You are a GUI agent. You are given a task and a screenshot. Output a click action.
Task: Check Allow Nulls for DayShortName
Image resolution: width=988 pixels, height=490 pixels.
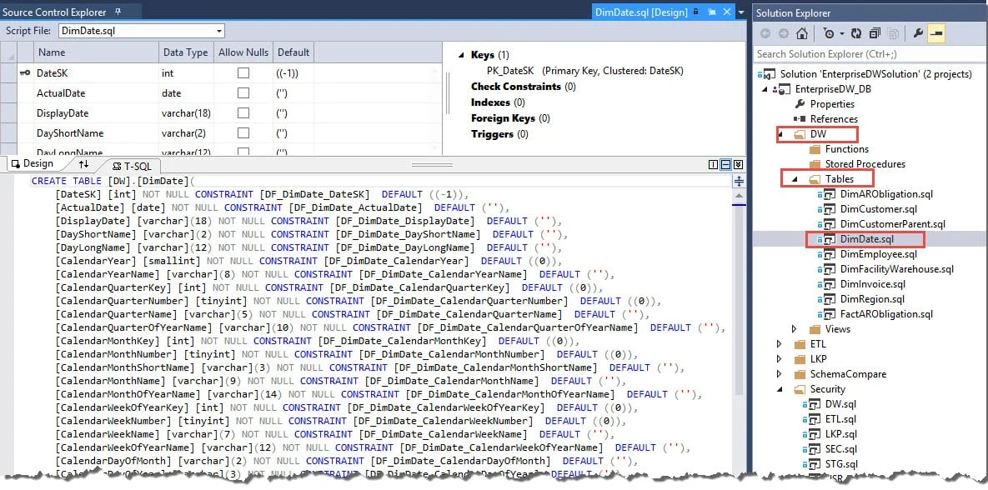(243, 132)
